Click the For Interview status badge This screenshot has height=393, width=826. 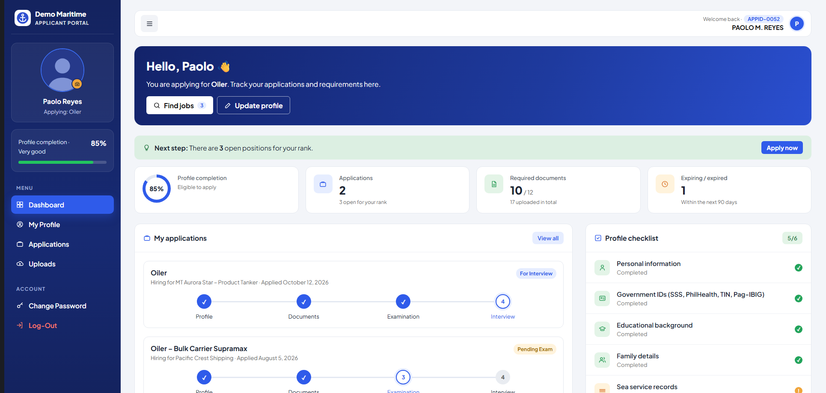[x=536, y=274]
